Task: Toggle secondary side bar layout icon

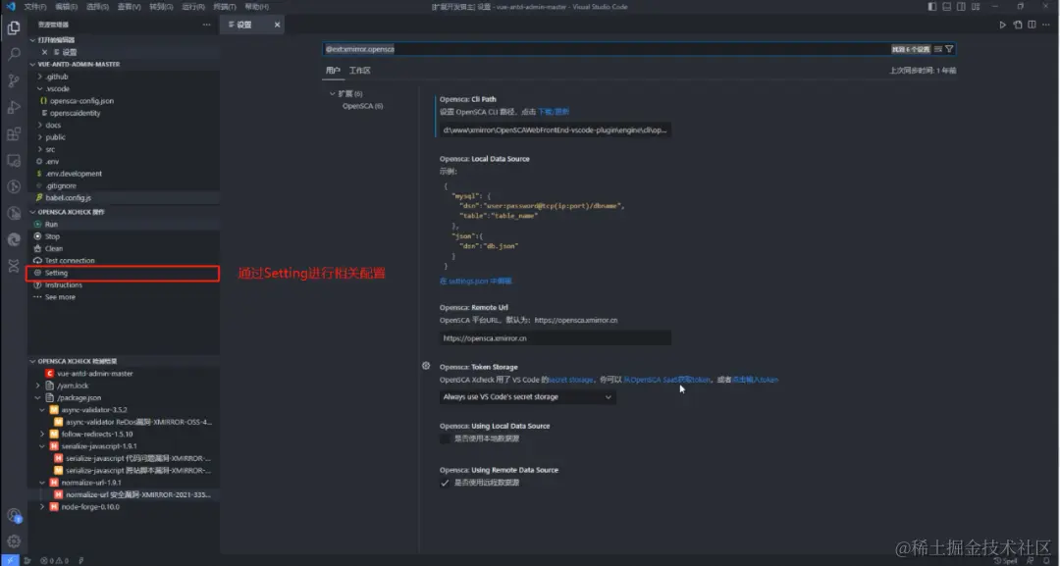Action: pos(961,7)
